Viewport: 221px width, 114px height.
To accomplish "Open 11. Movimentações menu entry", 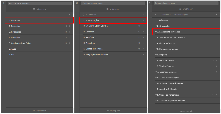I will (x=113, y=20).
